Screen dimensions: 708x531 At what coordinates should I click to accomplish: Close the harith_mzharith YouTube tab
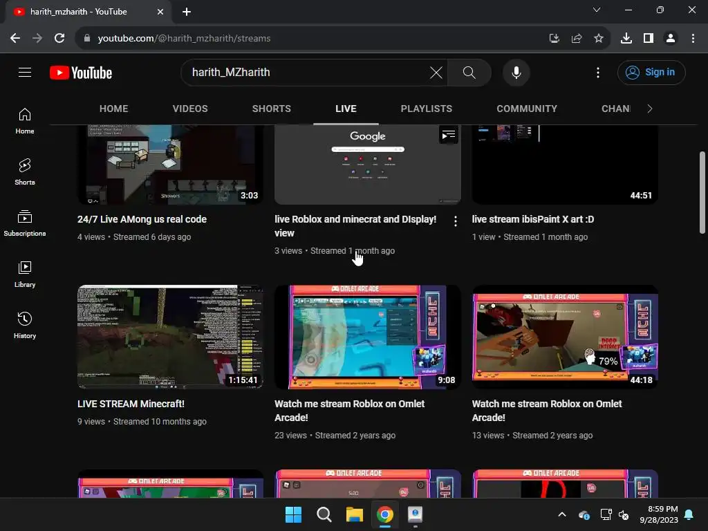[160, 12]
